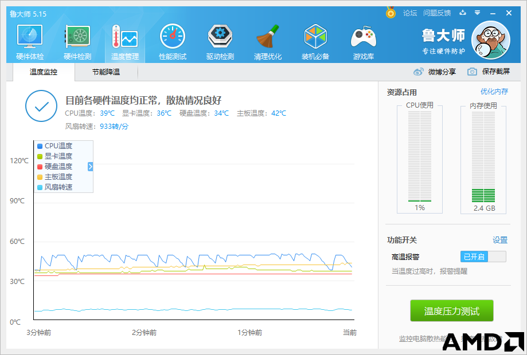Open 温度管理 temperature management section
527x355 pixels.
(x=125, y=42)
